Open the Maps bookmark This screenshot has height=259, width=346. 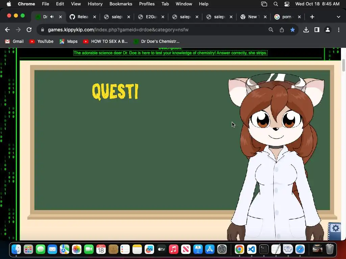[x=69, y=41]
